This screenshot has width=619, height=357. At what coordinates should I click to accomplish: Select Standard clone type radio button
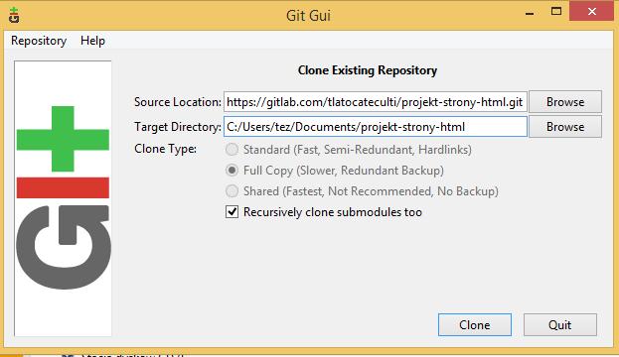[232, 150]
